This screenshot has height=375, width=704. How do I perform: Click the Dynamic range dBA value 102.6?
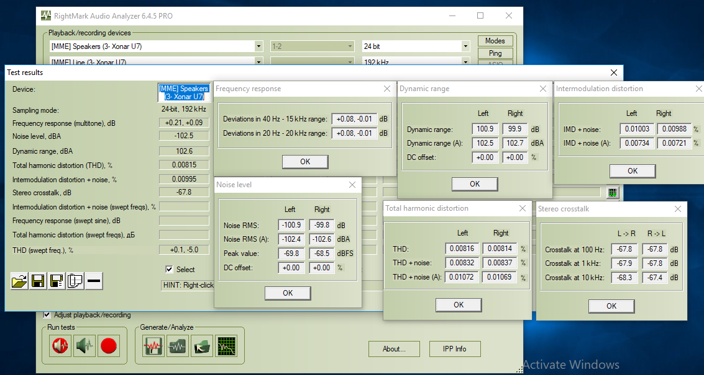tap(185, 151)
